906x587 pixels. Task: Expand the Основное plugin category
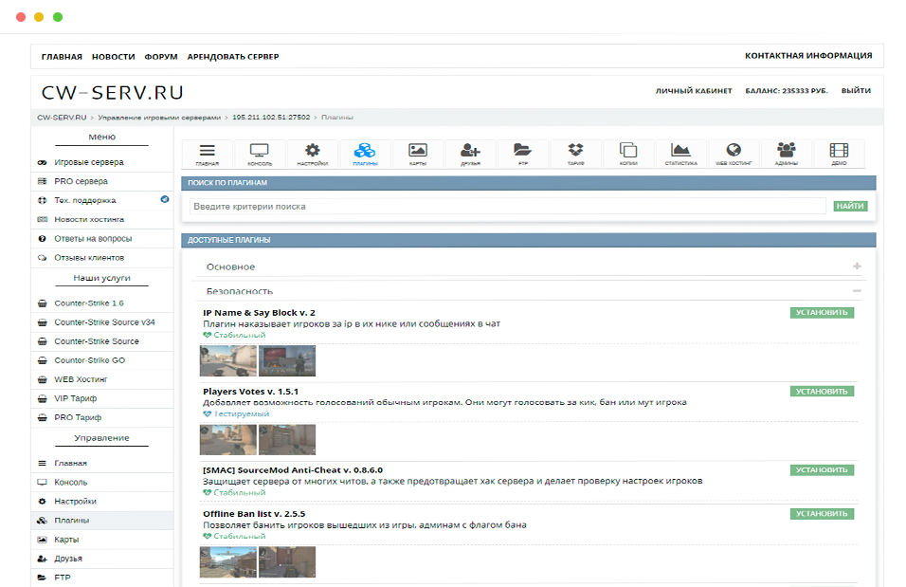point(857,266)
